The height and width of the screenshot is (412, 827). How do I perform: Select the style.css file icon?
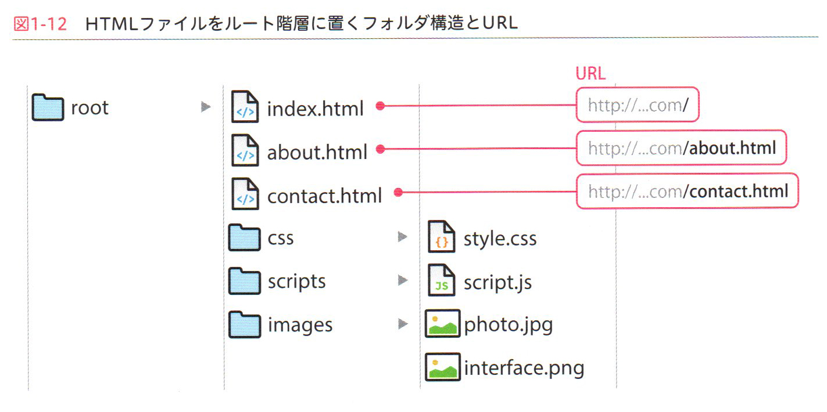point(442,237)
